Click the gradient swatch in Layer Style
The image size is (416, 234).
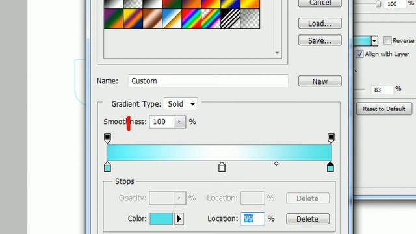click(362, 41)
